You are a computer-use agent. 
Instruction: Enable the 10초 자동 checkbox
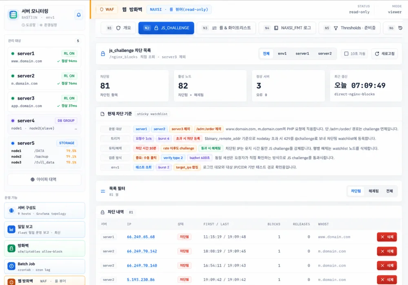click(346, 53)
